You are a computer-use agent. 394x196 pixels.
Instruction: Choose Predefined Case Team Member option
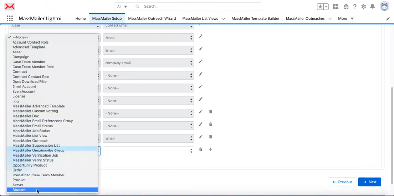pos(52,175)
